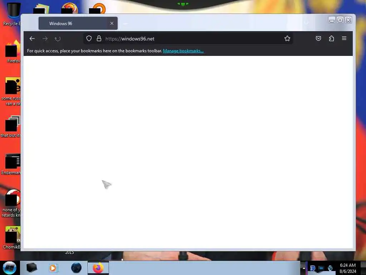Reload the windows96.net page
This screenshot has height=275, width=366.
(x=58, y=39)
